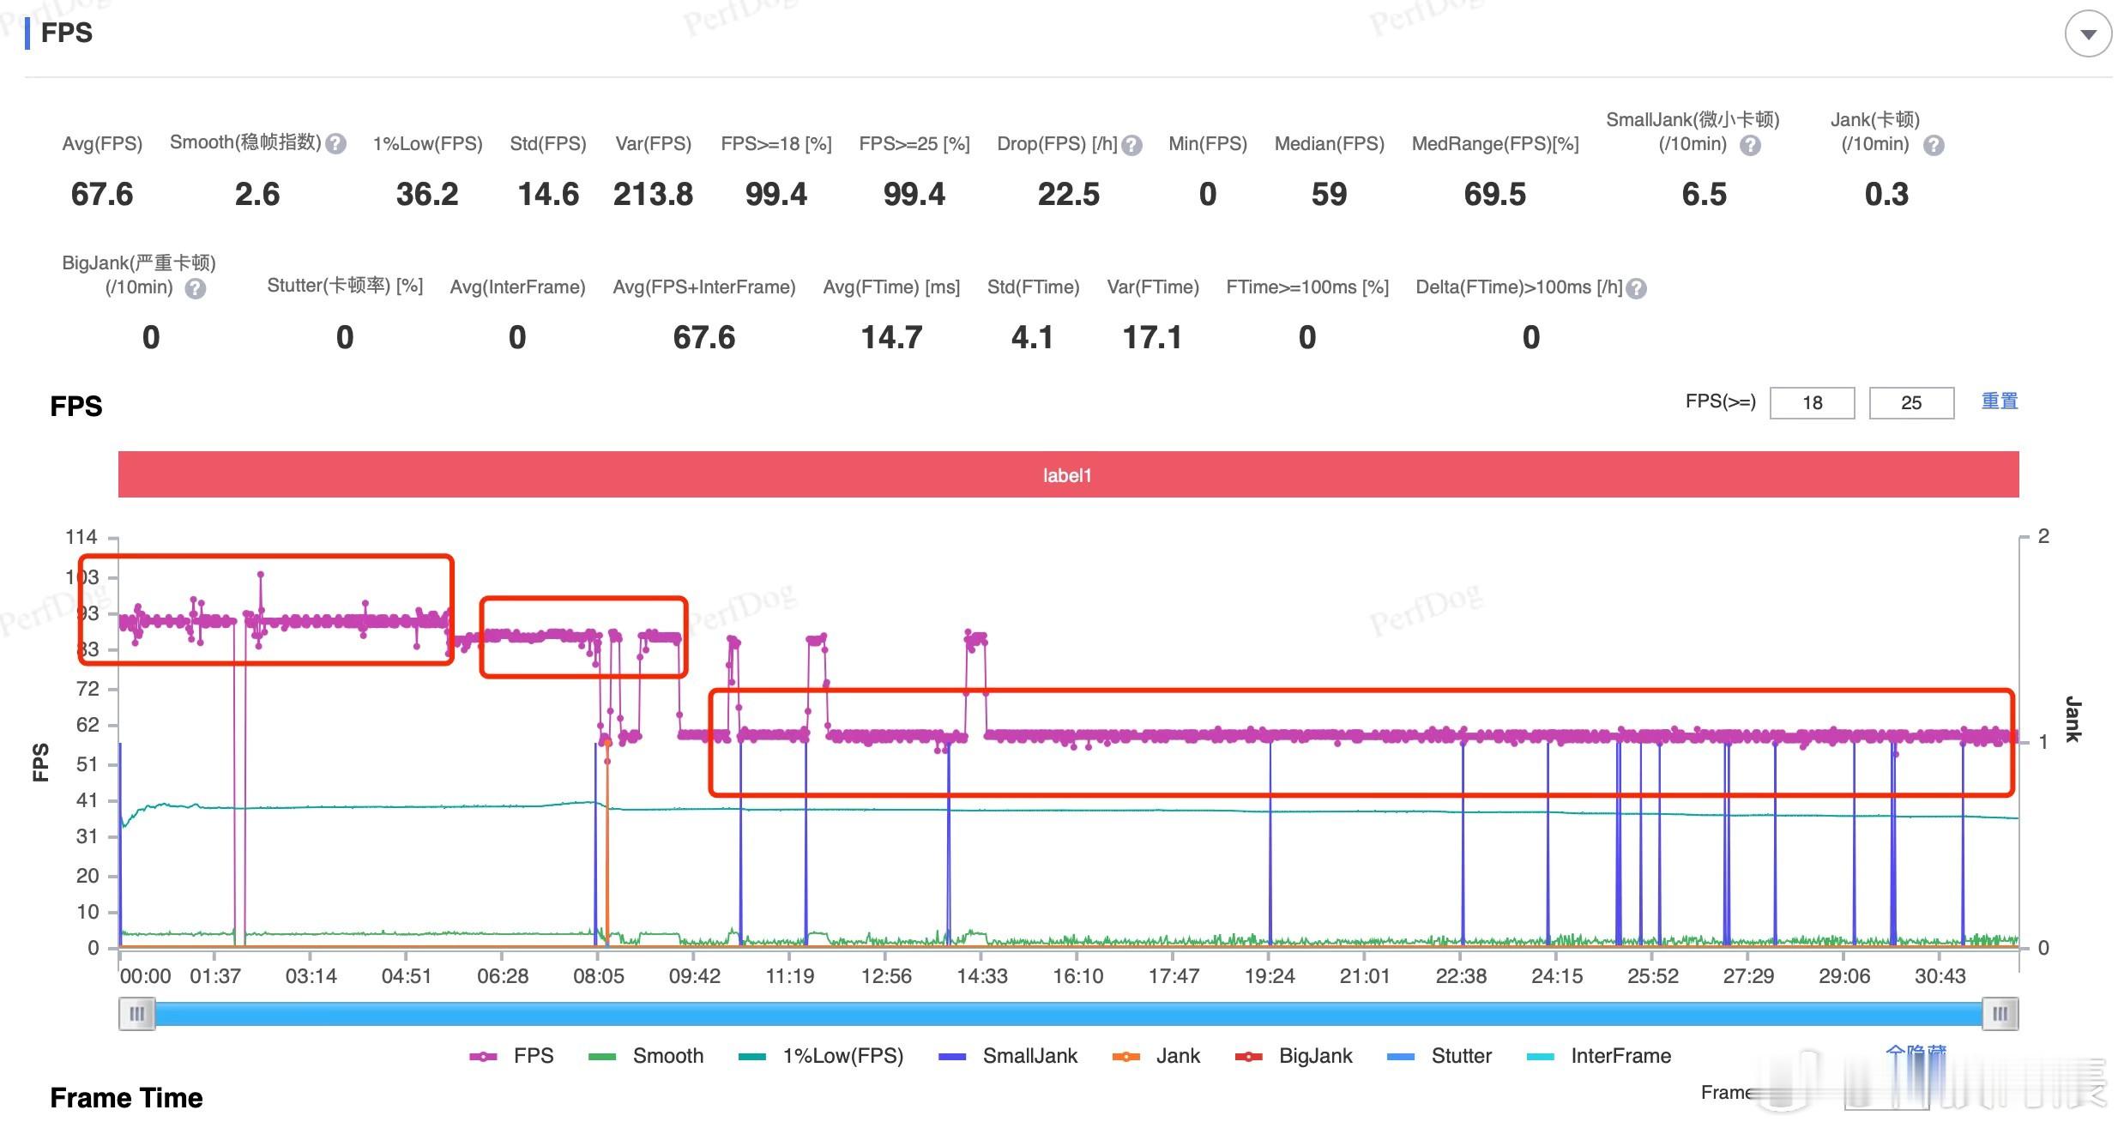Click the Drop(FPS) value 22.5
The height and width of the screenshot is (1134, 2124).
pyautogui.click(x=1069, y=195)
